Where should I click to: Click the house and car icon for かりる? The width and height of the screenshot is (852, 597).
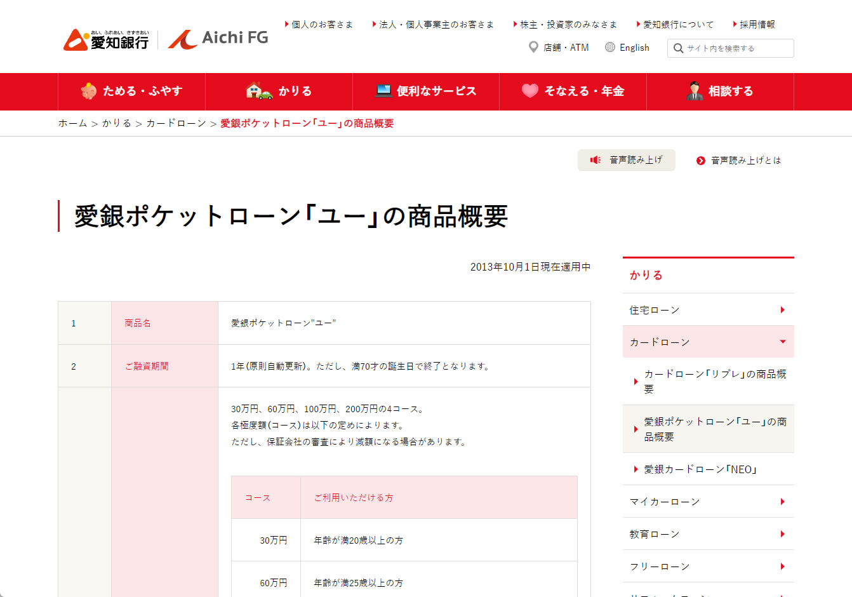(259, 91)
